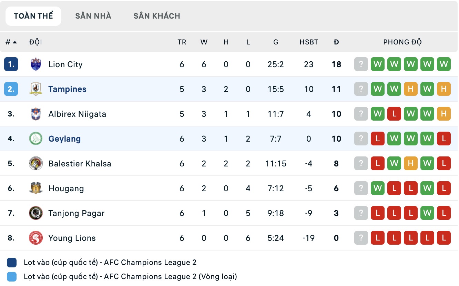Image resolution: width=459 pixels, height=286 pixels.
Task: Click the Tanjong Pagar round badge
Action: coord(36,213)
